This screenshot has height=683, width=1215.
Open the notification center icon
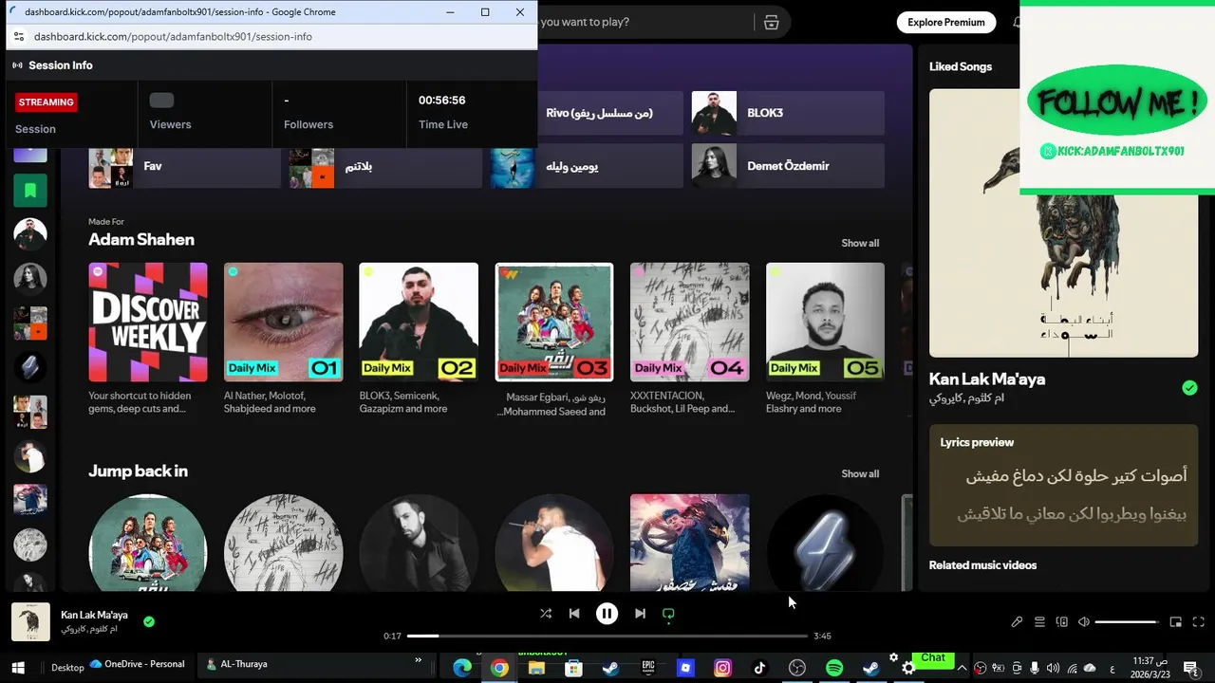[x=1190, y=668]
